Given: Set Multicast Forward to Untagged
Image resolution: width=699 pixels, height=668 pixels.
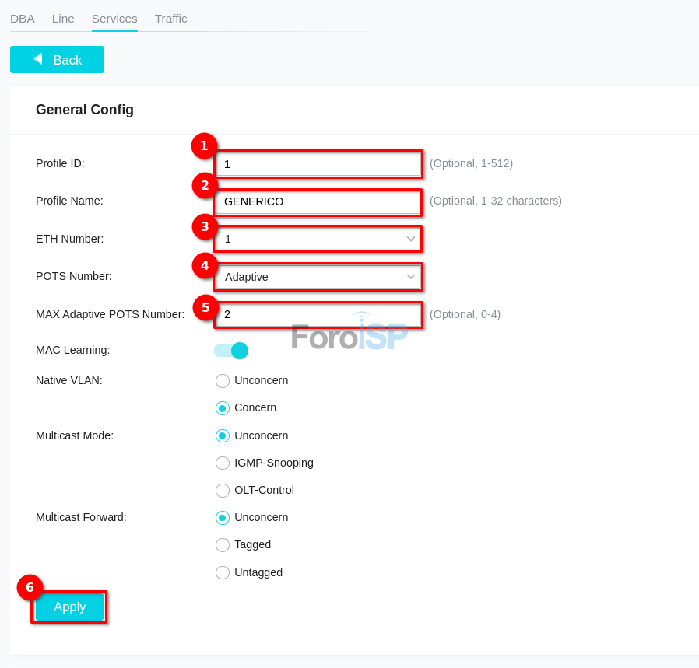Looking at the screenshot, I should 223,573.
